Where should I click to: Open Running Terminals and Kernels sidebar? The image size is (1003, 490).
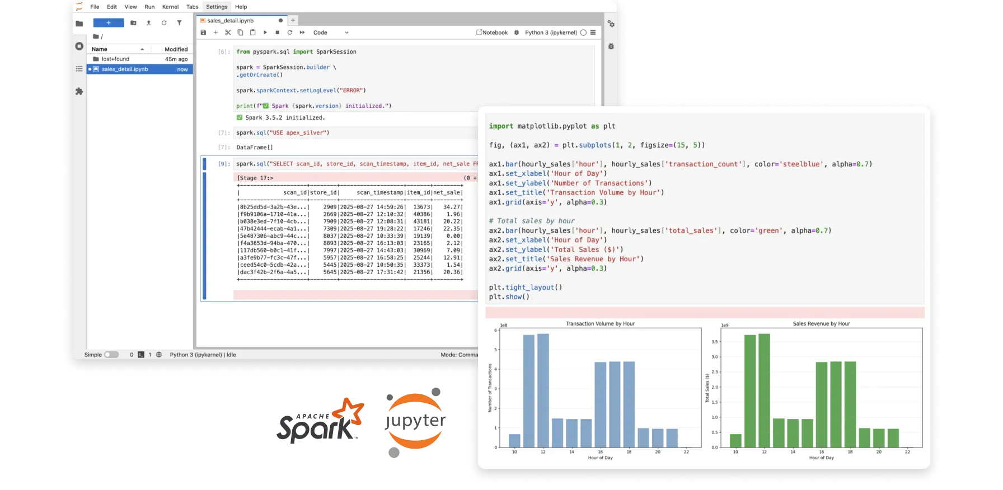79,46
